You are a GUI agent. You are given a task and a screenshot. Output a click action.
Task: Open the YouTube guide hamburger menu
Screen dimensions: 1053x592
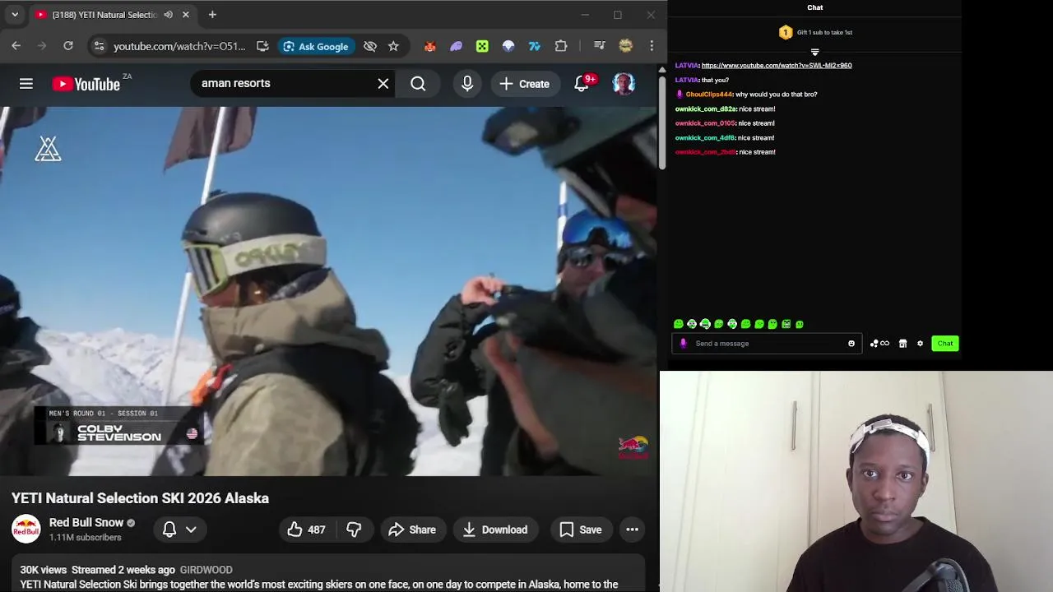[26, 83]
